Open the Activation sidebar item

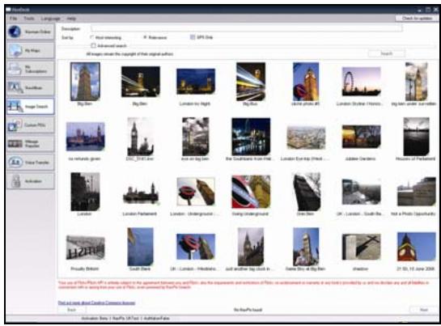[x=31, y=181]
